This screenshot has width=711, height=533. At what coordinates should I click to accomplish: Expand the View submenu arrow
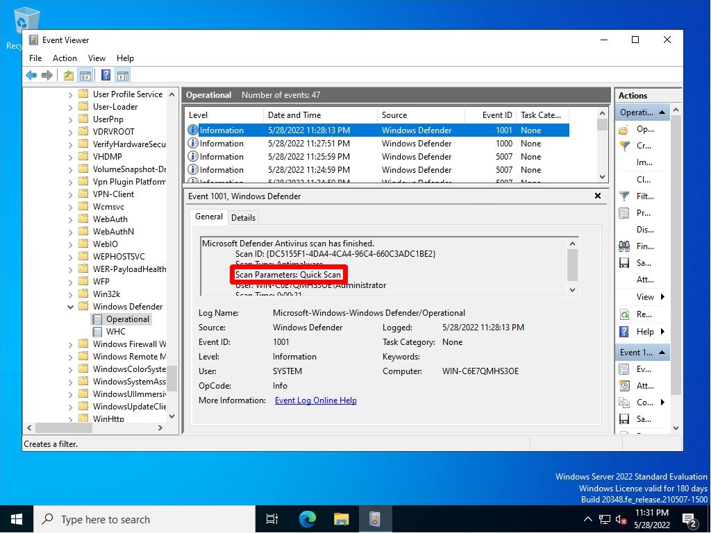point(662,297)
